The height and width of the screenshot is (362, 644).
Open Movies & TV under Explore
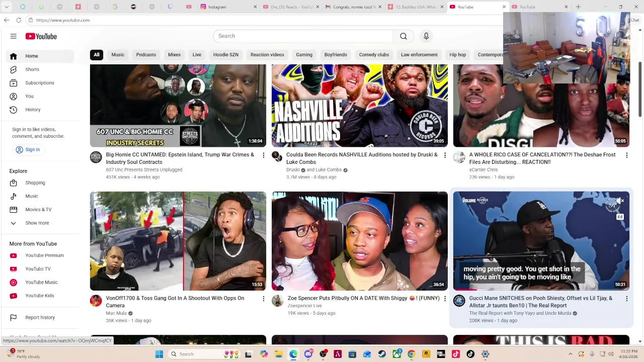38,210
